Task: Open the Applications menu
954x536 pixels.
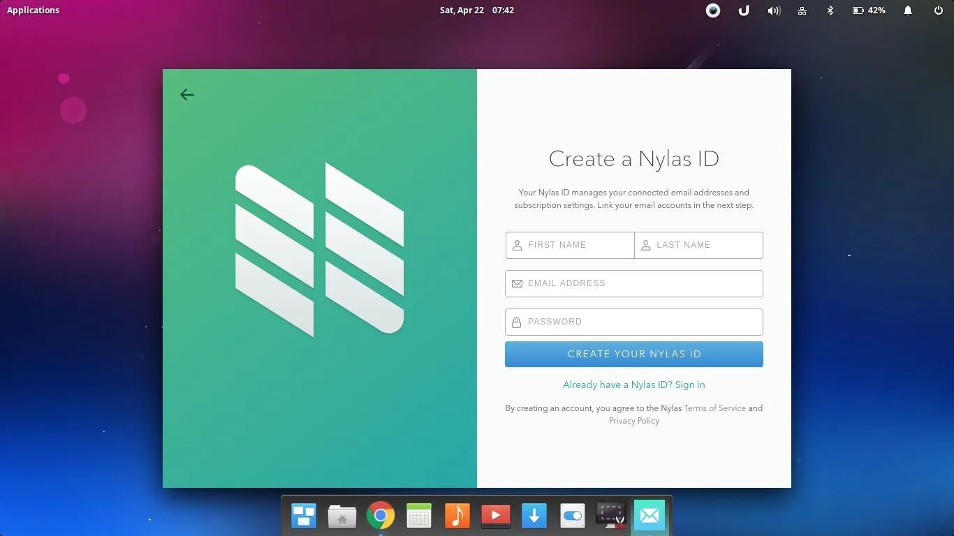Action: (33, 10)
